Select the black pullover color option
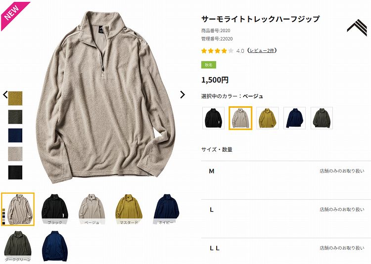 point(213,118)
